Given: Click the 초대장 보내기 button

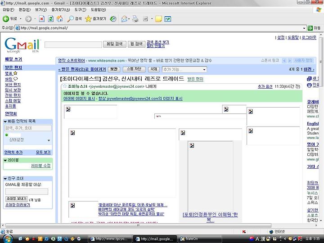Looking at the screenshot, I should click(16, 199).
